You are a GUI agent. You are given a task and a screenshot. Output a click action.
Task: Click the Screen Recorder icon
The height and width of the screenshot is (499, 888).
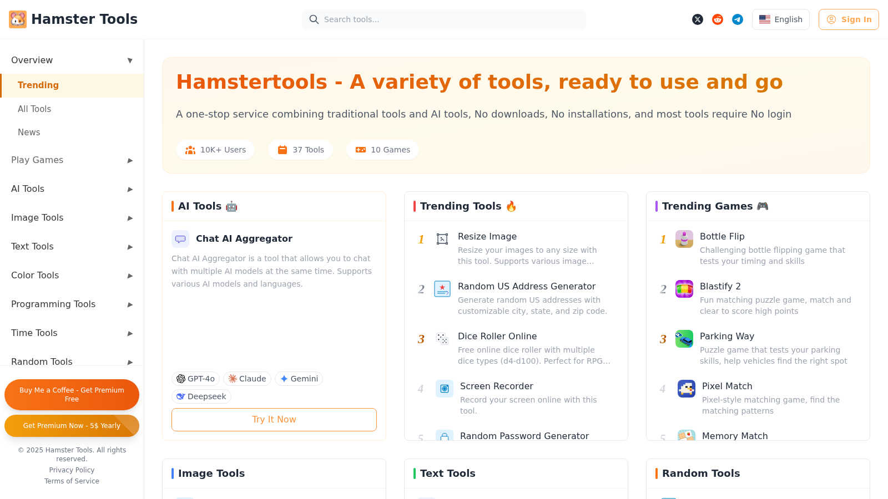click(x=445, y=389)
